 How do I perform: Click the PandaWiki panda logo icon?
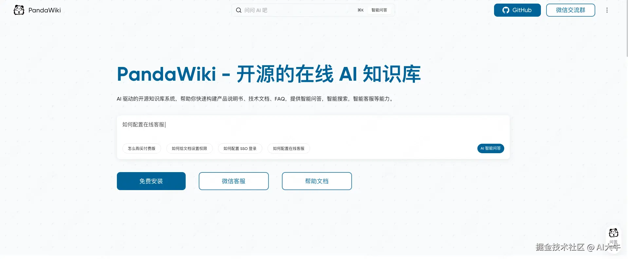coord(19,10)
